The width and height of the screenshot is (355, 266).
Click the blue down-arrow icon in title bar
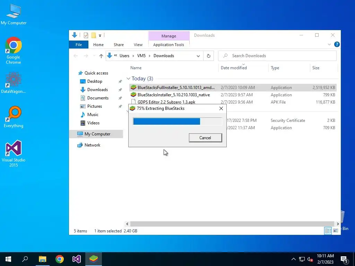click(x=75, y=35)
